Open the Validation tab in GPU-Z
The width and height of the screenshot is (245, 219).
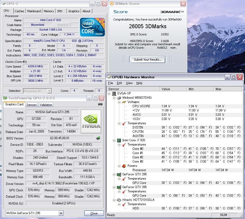pyautogui.click(x=46, y=105)
